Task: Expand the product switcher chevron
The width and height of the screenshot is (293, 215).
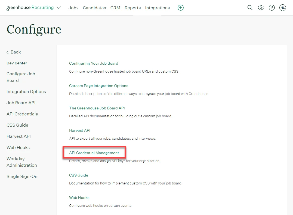Action: [x=59, y=8]
